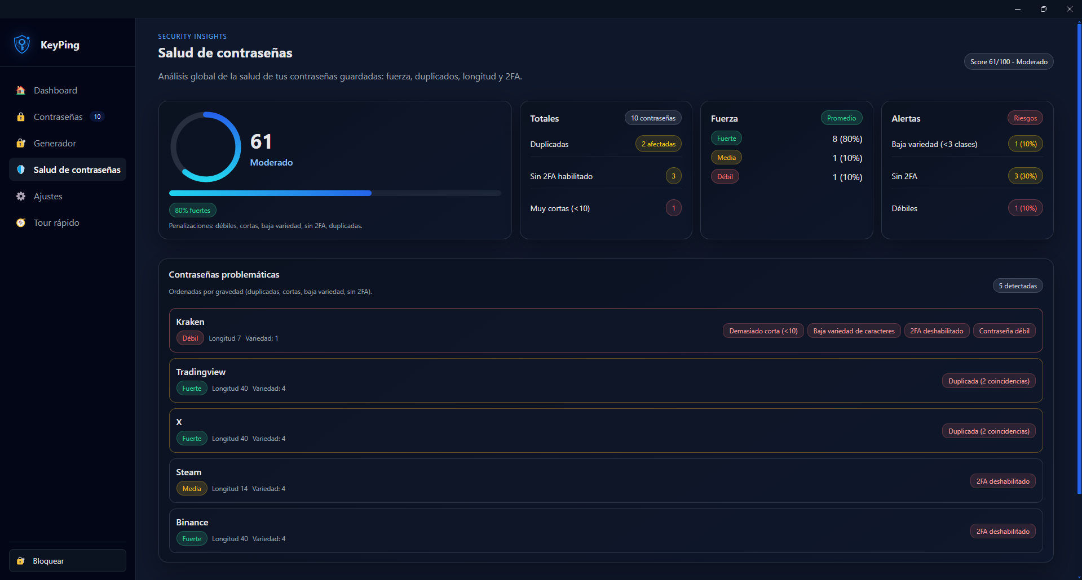Click the Riesgos badge in Alertas panel
Screen dimensions: 1082x580
[1024, 118]
